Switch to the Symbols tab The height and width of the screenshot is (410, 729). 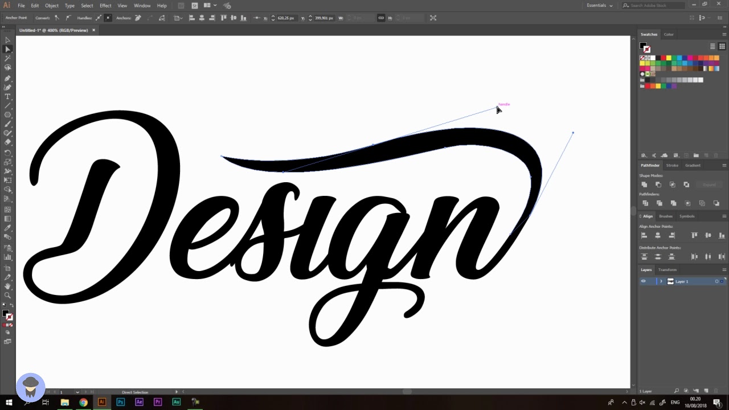687,216
